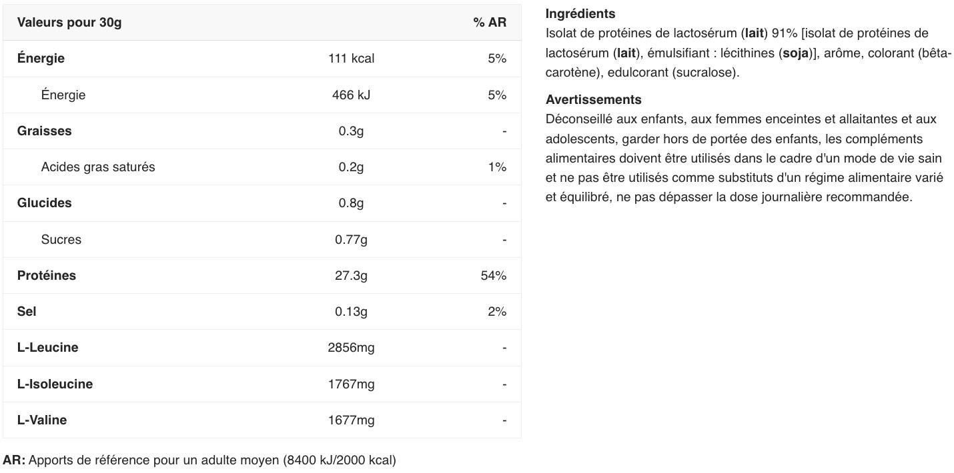
Task: Select the "Protéines" row label
Action: tap(47, 276)
